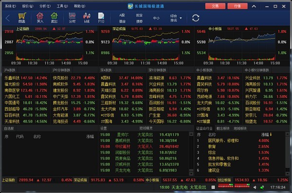
Task: Click the 长城国瑞极速通 logo icon
Action: (130, 6)
